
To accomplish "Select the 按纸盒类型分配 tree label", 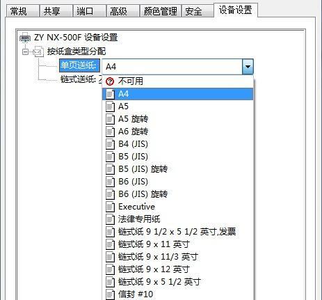I will point(77,52).
